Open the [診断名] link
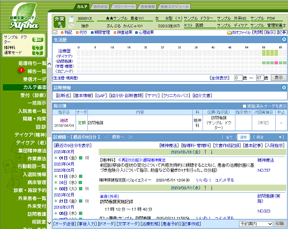Image resolution: width=288 pixels, height=229 pixels. point(63,95)
